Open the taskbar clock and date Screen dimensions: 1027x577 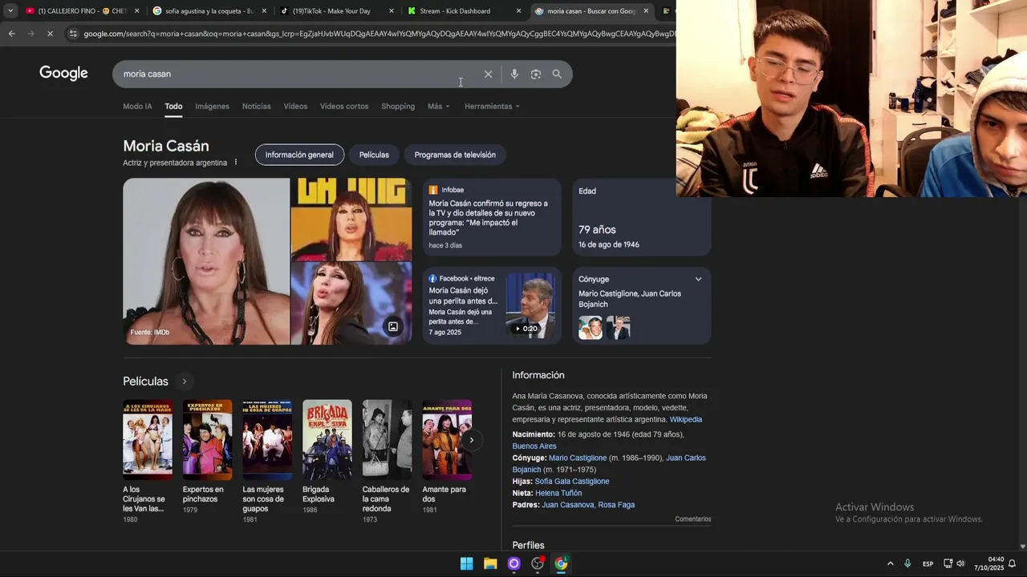989,563
